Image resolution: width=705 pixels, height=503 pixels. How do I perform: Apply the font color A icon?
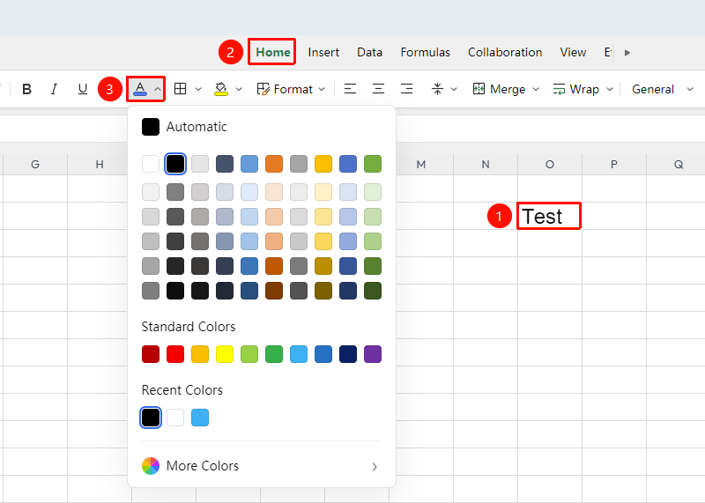tap(140, 89)
